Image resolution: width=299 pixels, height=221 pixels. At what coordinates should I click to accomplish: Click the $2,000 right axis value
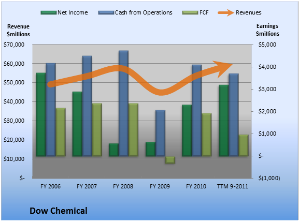click(267, 111)
